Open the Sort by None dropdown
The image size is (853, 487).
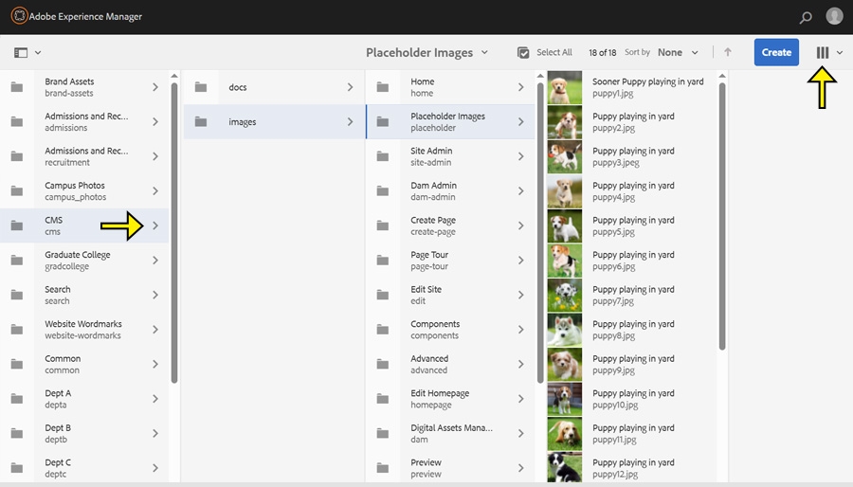[x=678, y=53]
